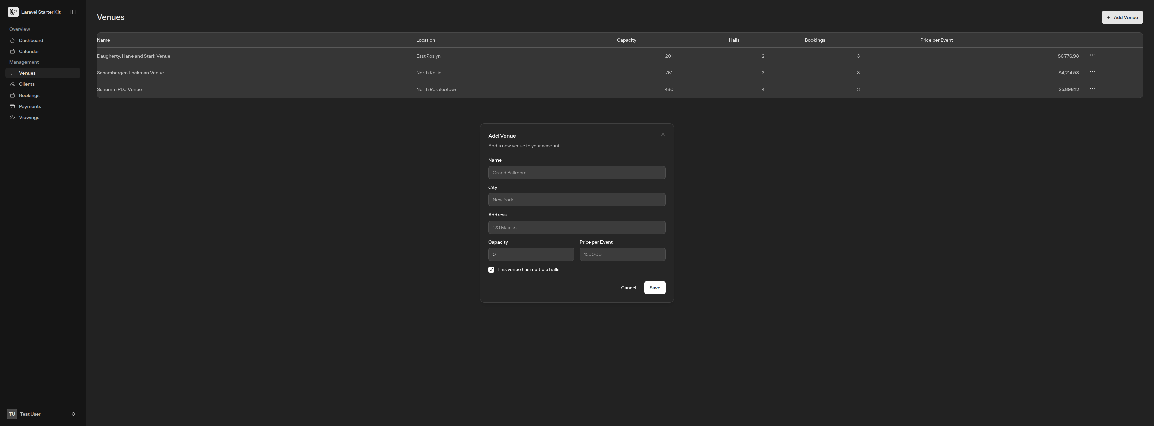Click the Laravel Starter Kit logo icon
Image resolution: width=1154 pixels, height=426 pixels.
pos(13,12)
